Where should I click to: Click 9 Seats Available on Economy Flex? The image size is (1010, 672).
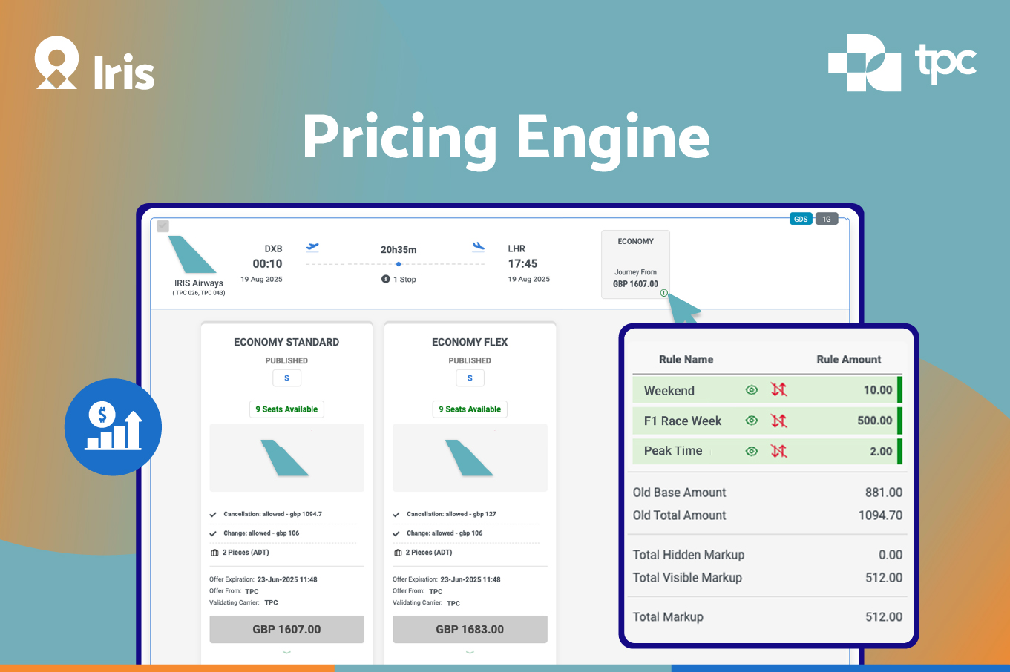point(470,409)
